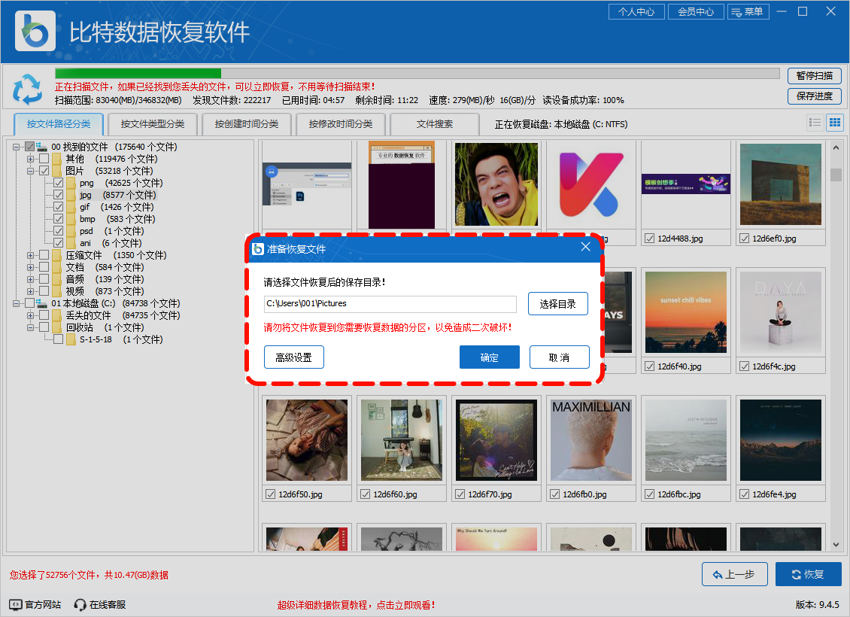Screen dimensions: 850x617
Task: Click the 在线客服 headset icon
Action: 80,604
